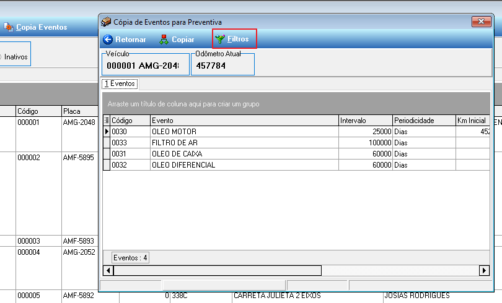
Task: Open the grid column chooser icon
Action: [107, 121]
